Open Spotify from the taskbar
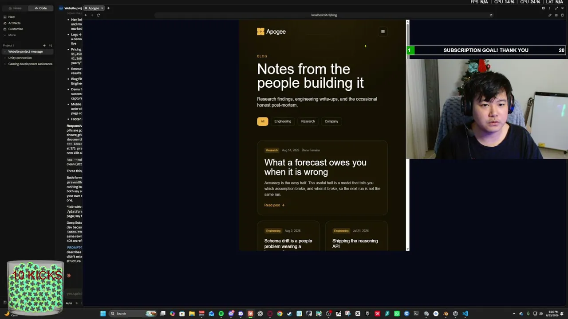Screen dimensions: 568x319 (x=221, y=314)
